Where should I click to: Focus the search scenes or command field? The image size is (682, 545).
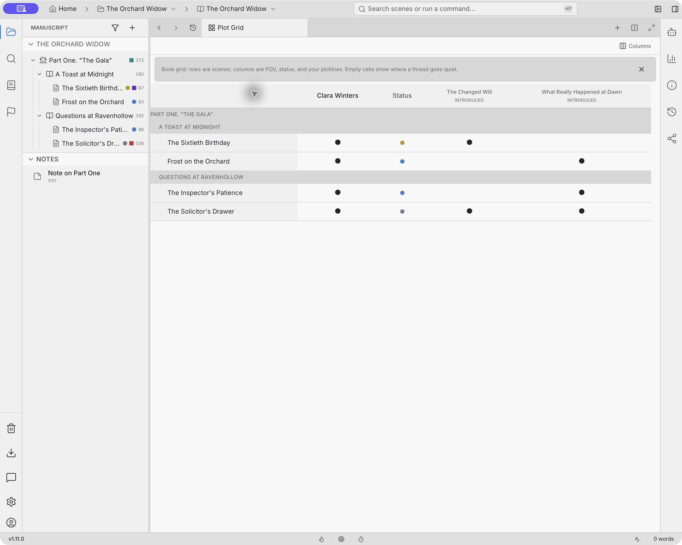click(x=465, y=9)
